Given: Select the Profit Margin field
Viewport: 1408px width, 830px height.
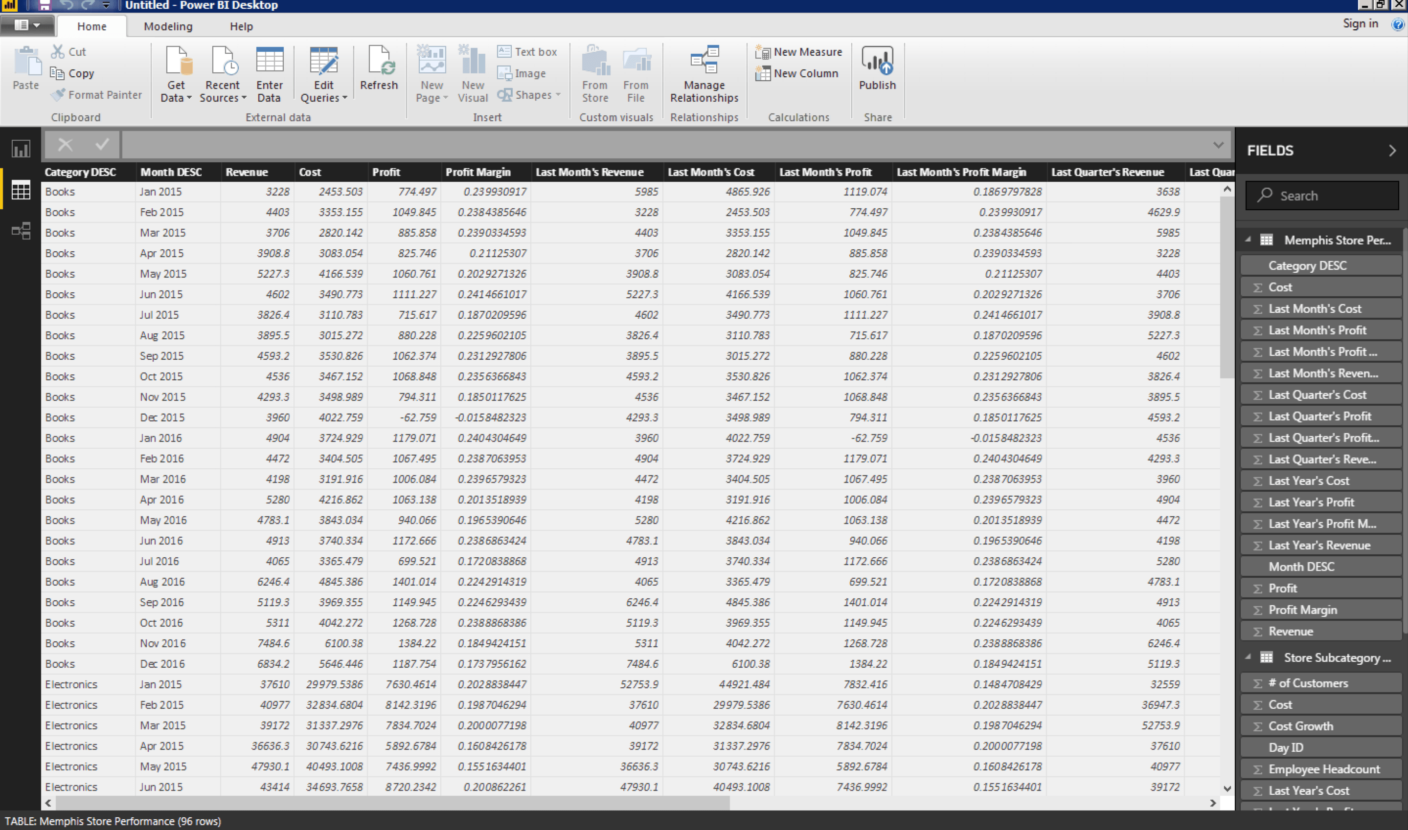Looking at the screenshot, I should [x=1302, y=610].
